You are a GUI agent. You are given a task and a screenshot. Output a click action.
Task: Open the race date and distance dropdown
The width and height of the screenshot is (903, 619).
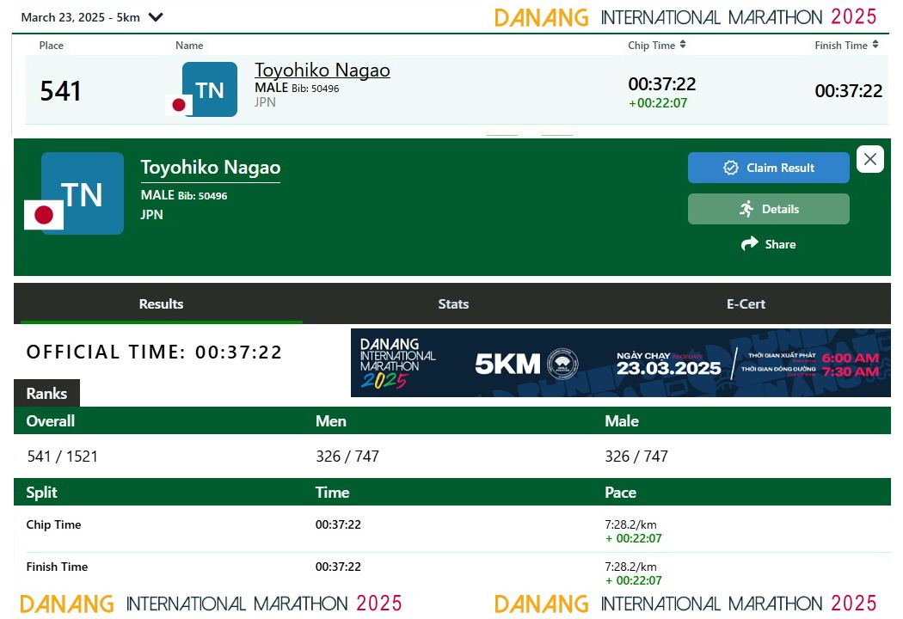coord(91,17)
